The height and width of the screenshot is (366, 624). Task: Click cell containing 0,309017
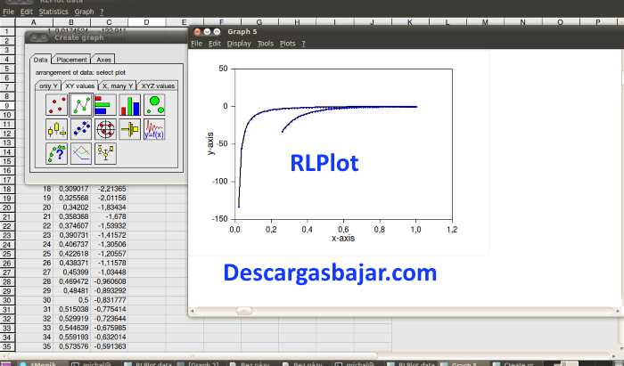pos(71,189)
